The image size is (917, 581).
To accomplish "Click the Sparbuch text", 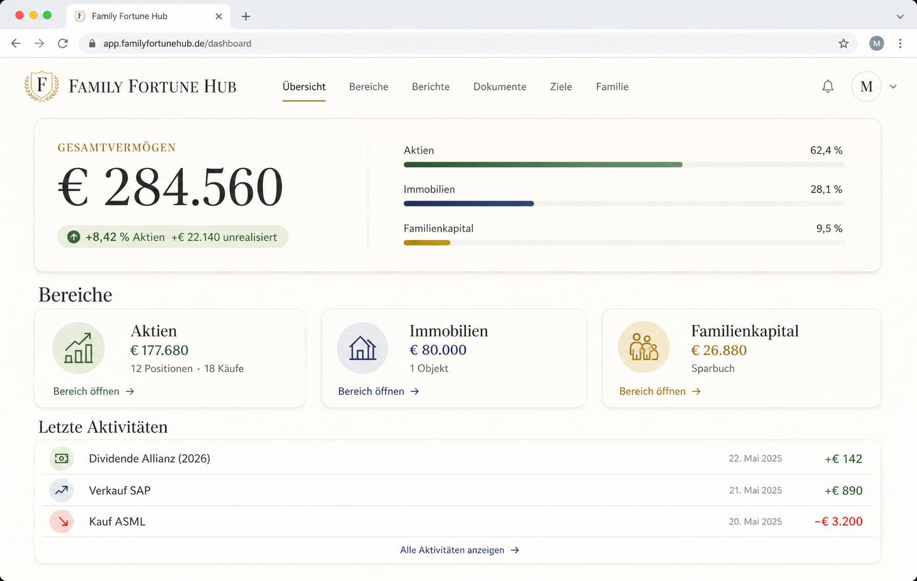I will pos(713,368).
